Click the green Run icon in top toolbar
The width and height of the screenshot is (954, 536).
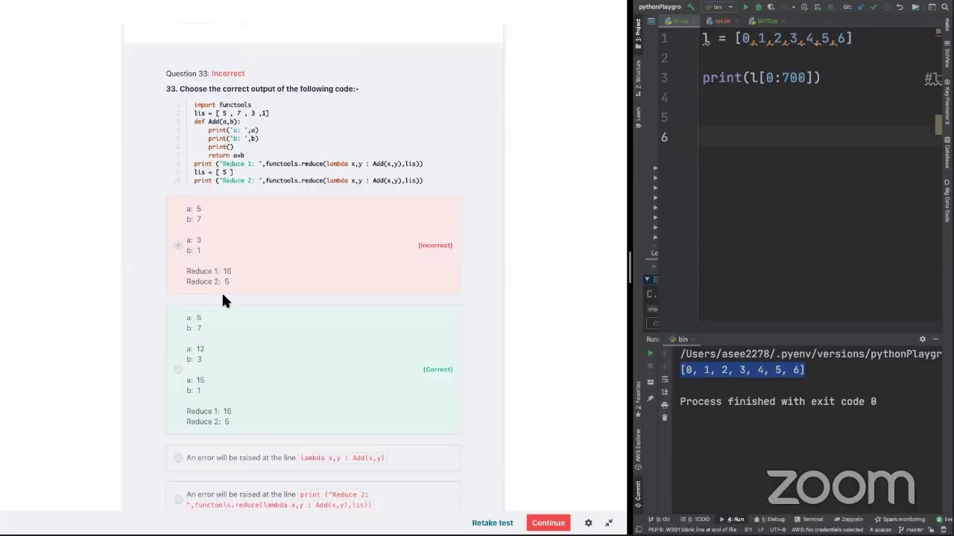click(745, 7)
